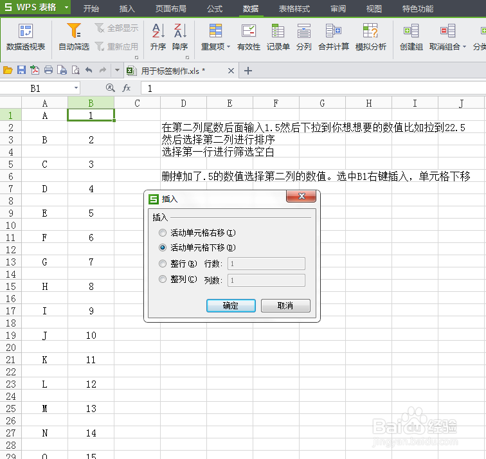Click the Print Preview magnifier icon
This screenshot has height=459, width=486.
pyautogui.click(x=76, y=70)
